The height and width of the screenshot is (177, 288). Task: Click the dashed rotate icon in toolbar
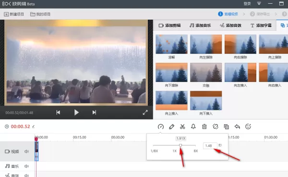[215, 127]
